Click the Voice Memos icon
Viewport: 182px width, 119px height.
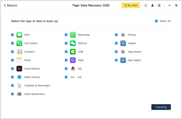tap(19, 69)
